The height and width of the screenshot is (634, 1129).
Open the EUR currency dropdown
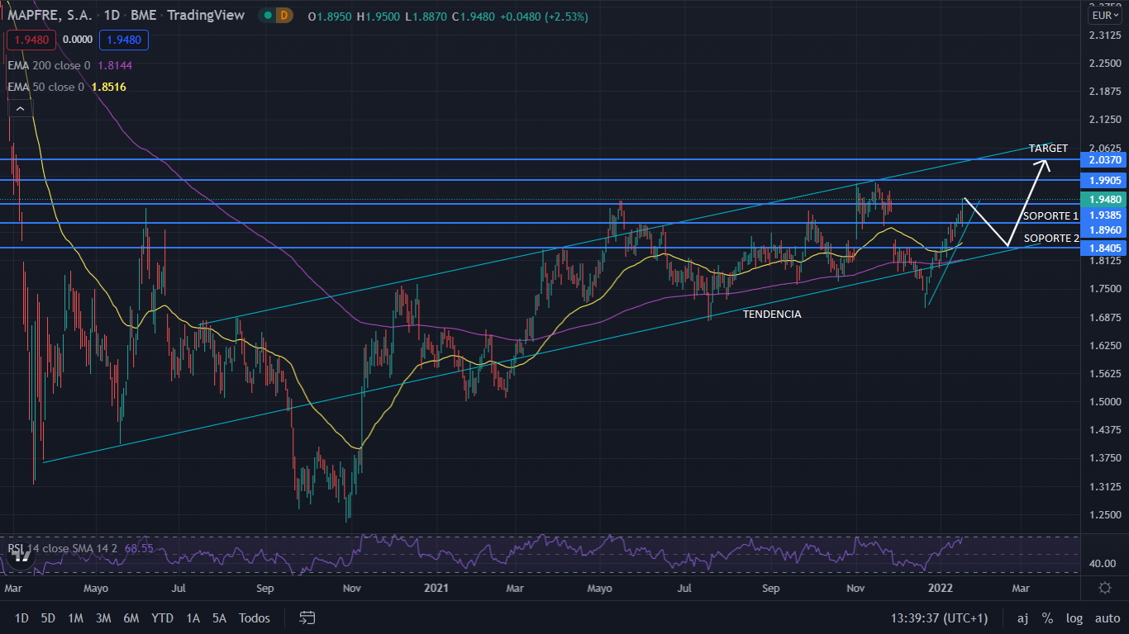tap(1104, 15)
